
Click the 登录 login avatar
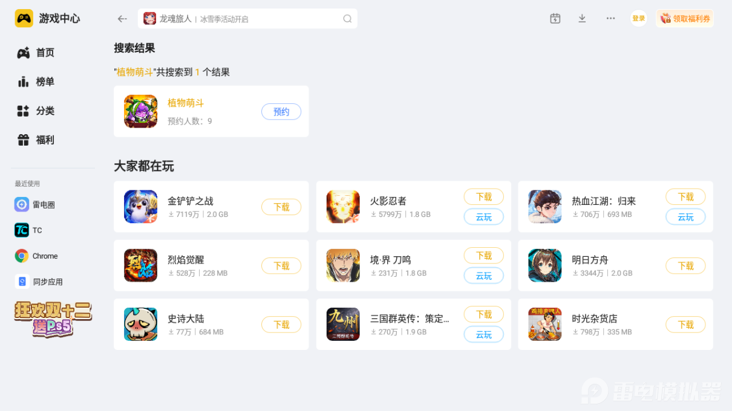pos(638,19)
